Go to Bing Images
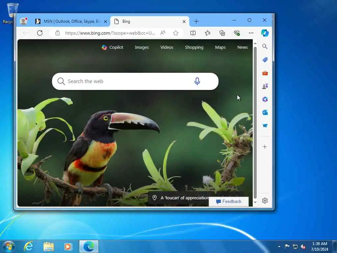Viewport: 337px width, 253px height. pyautogui.click(x=142, y=47)
